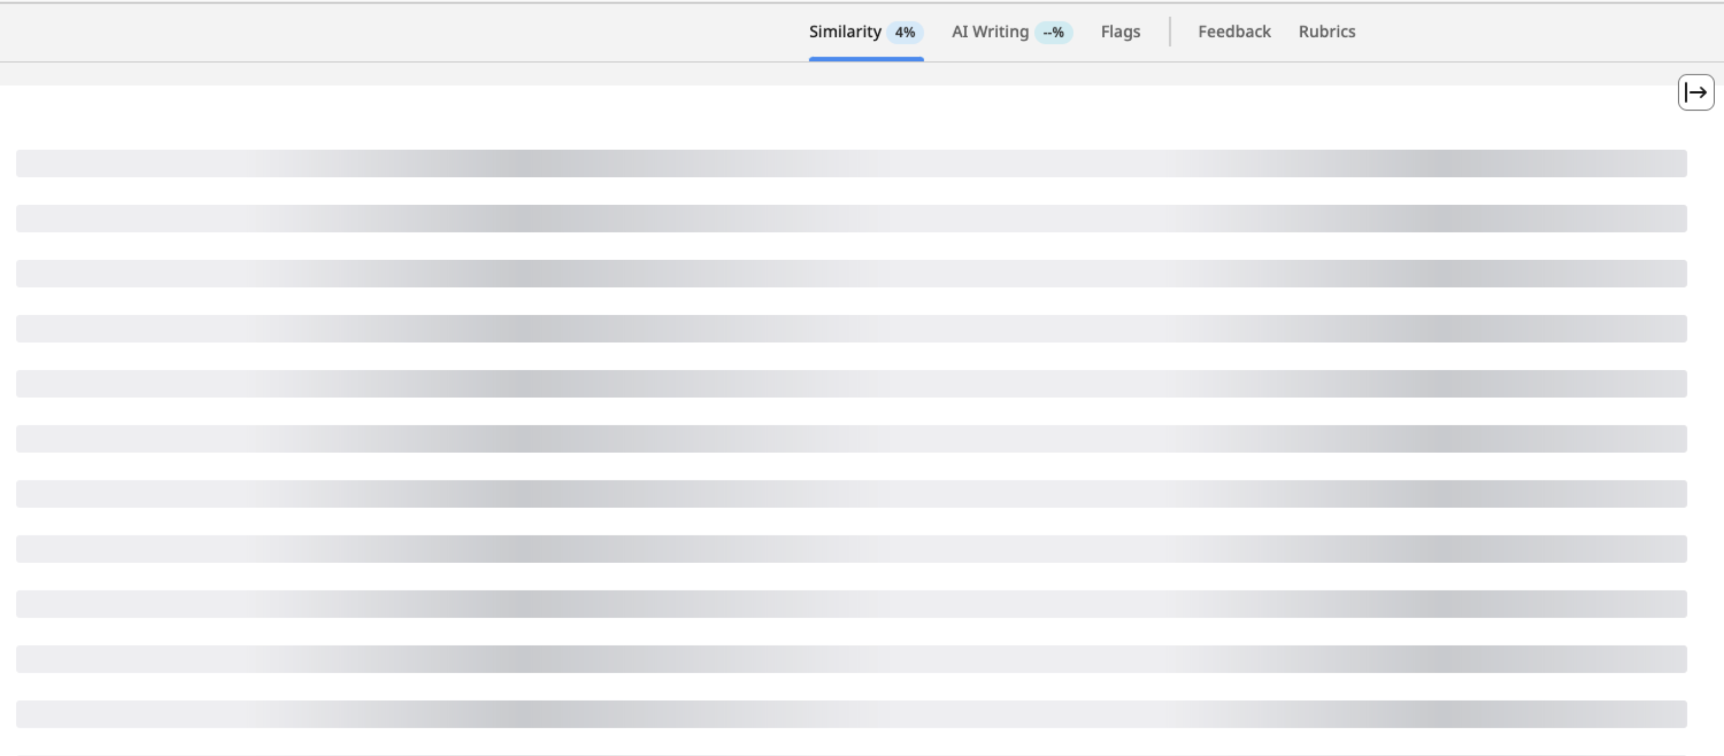Click the seventh loading placeholder bar
Image resolution: width=1724 pixels, height=756 pixels.
[x=851, y=493]
